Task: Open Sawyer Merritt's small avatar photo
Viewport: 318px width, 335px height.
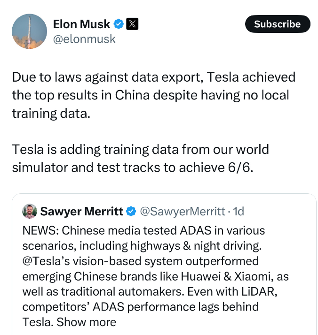Action: pyautogui.click(x=30, y=211)
